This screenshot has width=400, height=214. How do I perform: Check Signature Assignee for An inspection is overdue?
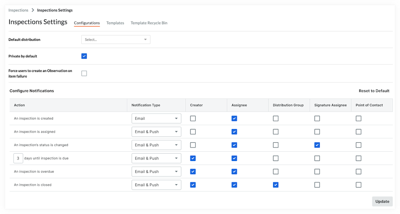point(317,172)
